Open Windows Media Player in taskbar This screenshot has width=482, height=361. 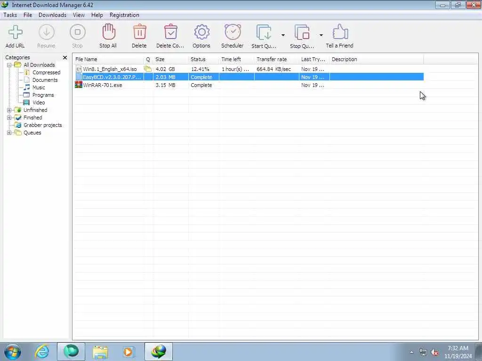128,352
